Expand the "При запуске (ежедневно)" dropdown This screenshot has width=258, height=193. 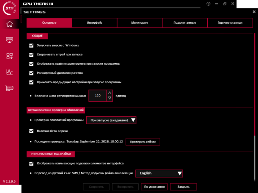click(x=111, y=120)
